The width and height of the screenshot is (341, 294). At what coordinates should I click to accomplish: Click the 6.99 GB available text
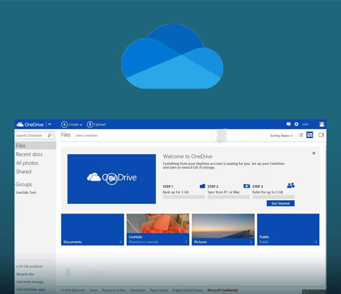pos(29,267)
